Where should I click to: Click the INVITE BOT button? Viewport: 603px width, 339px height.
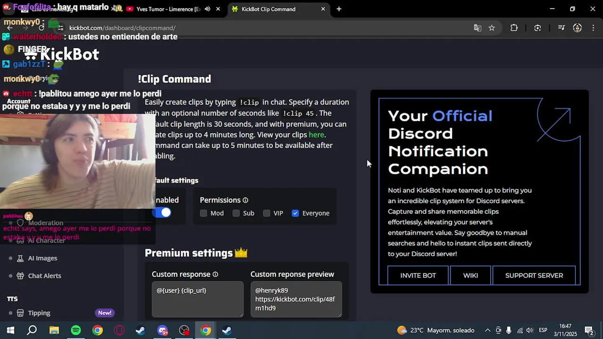point(418,275)
